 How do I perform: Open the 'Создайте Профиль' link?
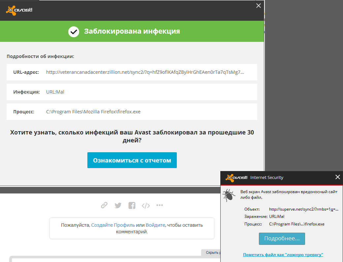pos(113,225)
